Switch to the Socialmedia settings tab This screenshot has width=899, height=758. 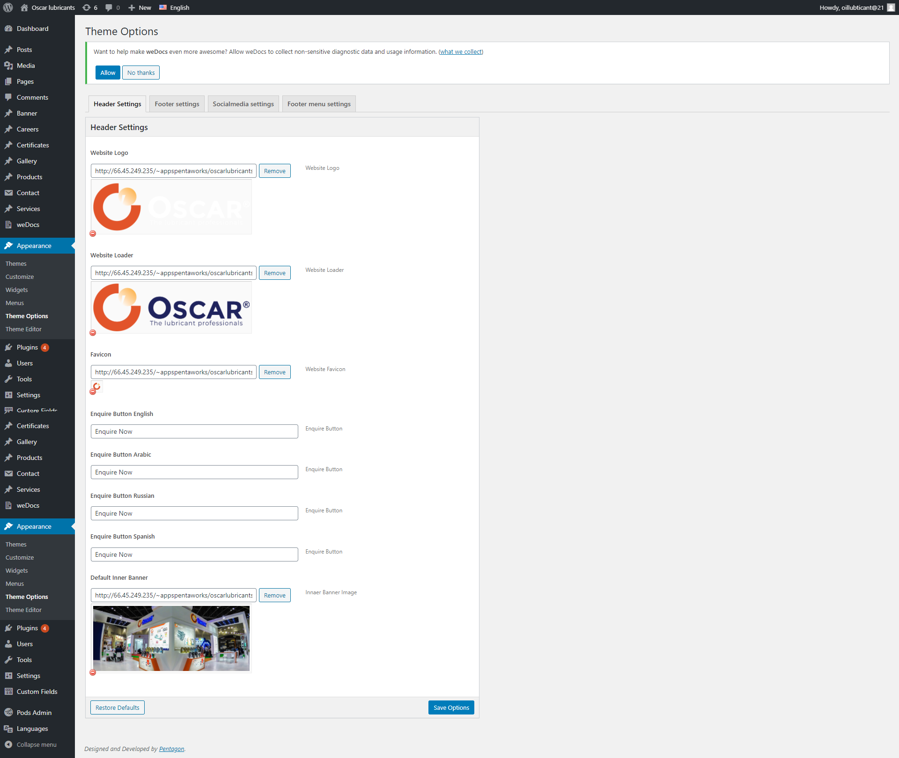(243, 104)
